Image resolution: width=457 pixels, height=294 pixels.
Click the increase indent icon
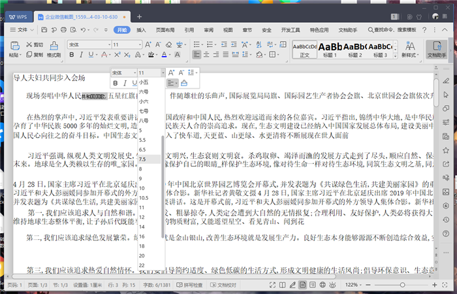(234, 44)
